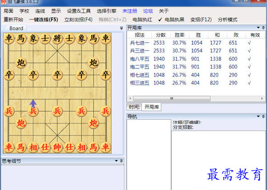
Task: Click 重新开始 to restart the game
Action: pyautogui.click(x=13, y=20)
